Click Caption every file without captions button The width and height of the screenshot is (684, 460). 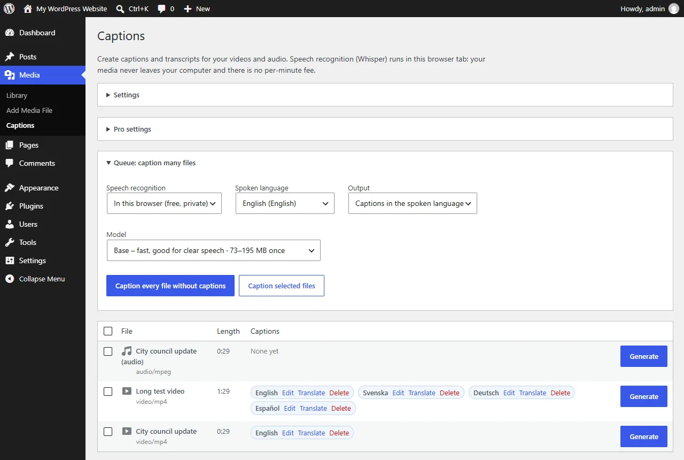170,286
